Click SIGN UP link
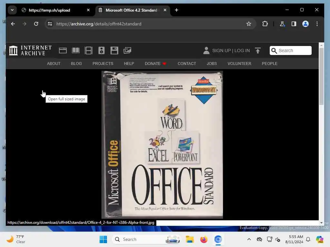Viewport: 330px width, 247px height. 221,50
